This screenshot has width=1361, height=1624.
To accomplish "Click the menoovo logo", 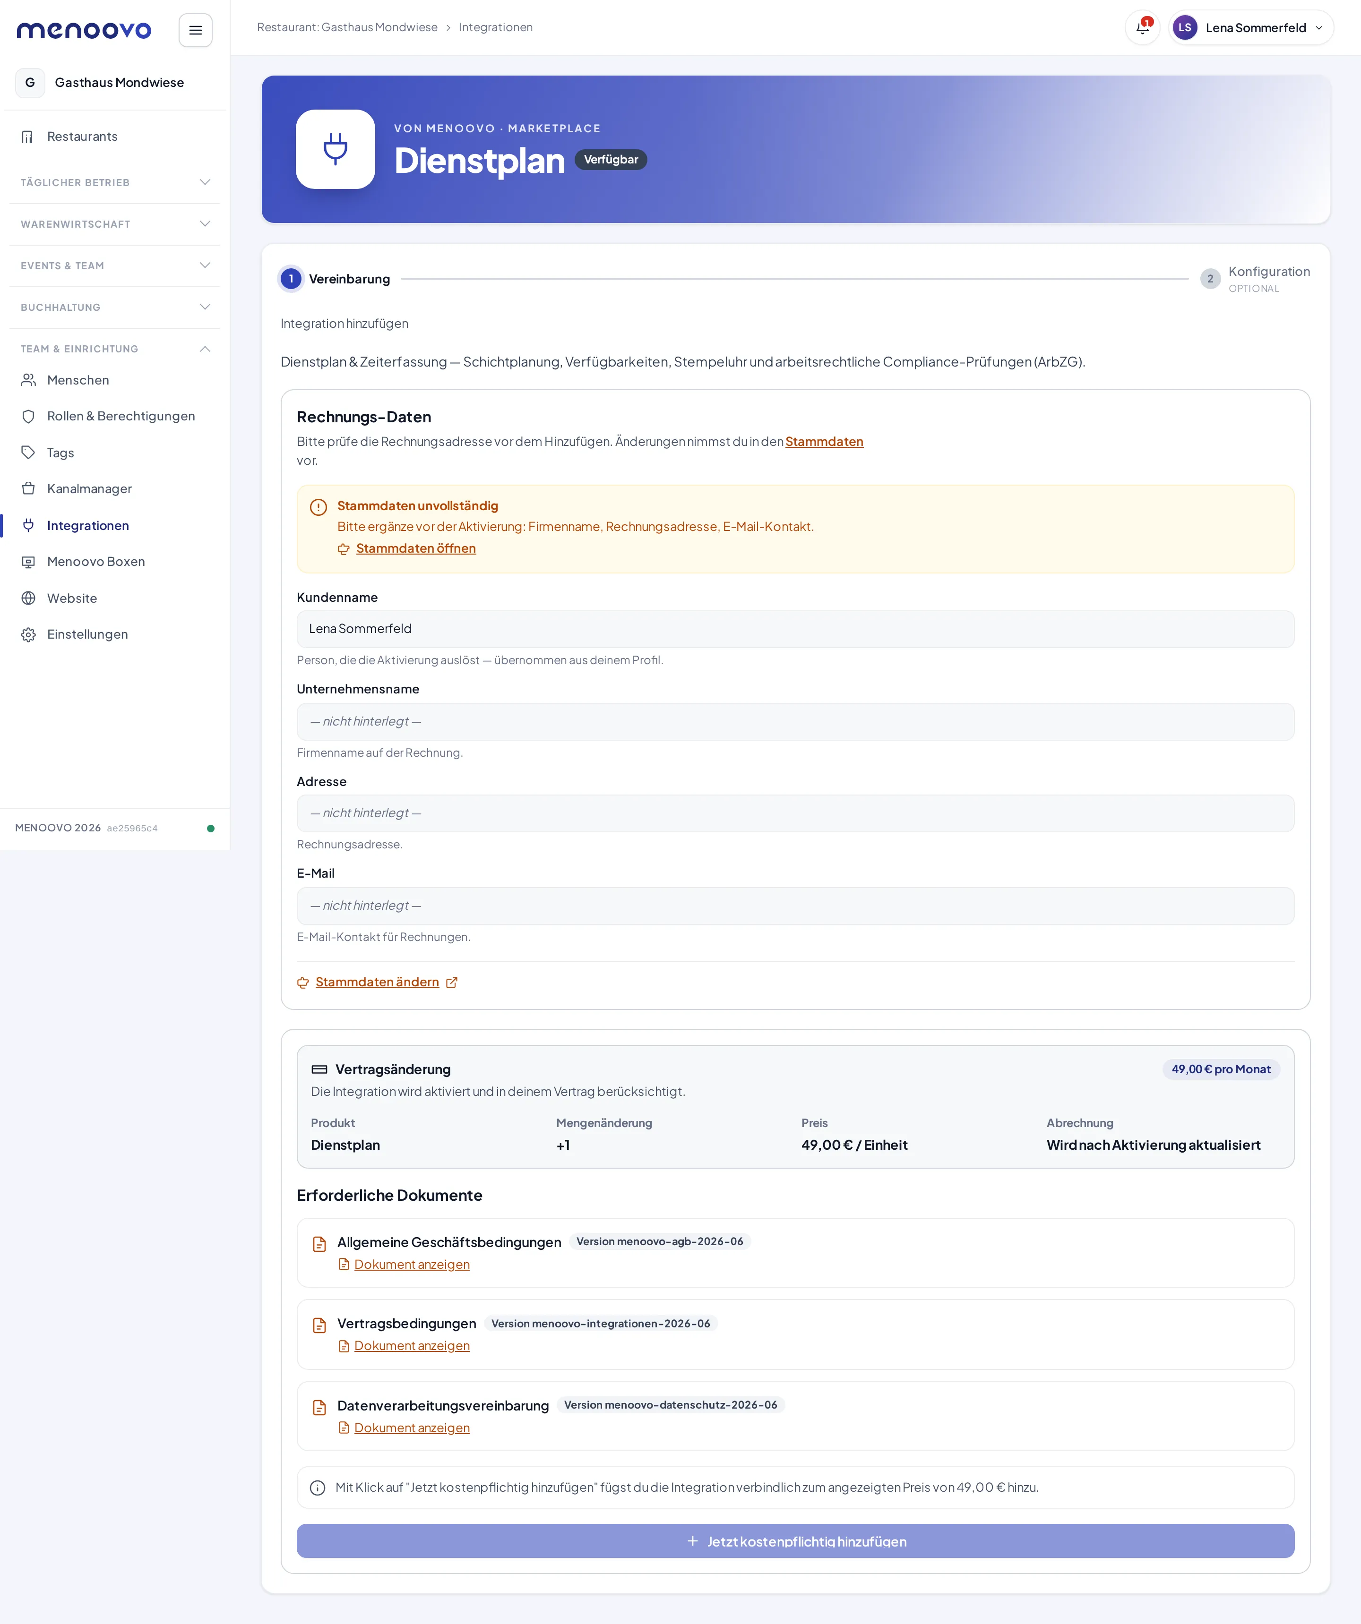I will click(x=84, y=30).
